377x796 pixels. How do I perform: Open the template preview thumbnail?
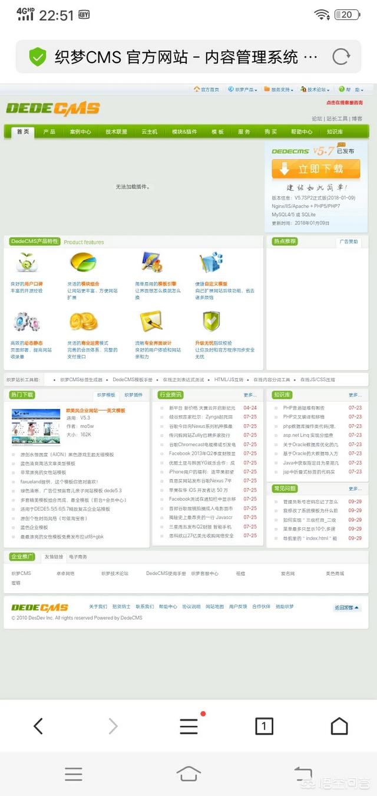36,427
